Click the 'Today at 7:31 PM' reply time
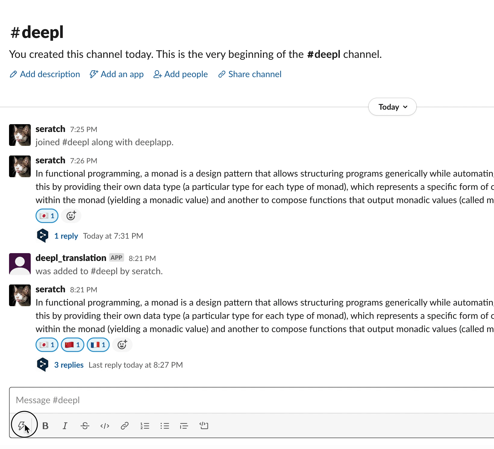The height and width of the screenshot is (449, 494). click(x=113, y=236)
